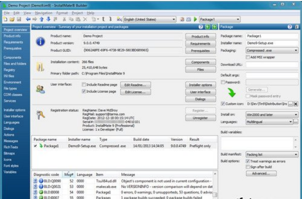Click help icon on BLD:Q0090 diagnostic row

tap(35, 181)
